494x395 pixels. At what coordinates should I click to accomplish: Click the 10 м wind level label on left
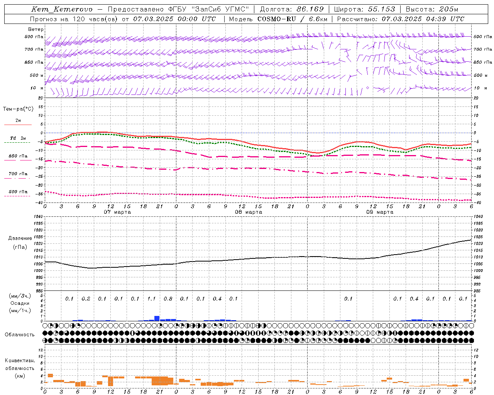tap(37, 88)
